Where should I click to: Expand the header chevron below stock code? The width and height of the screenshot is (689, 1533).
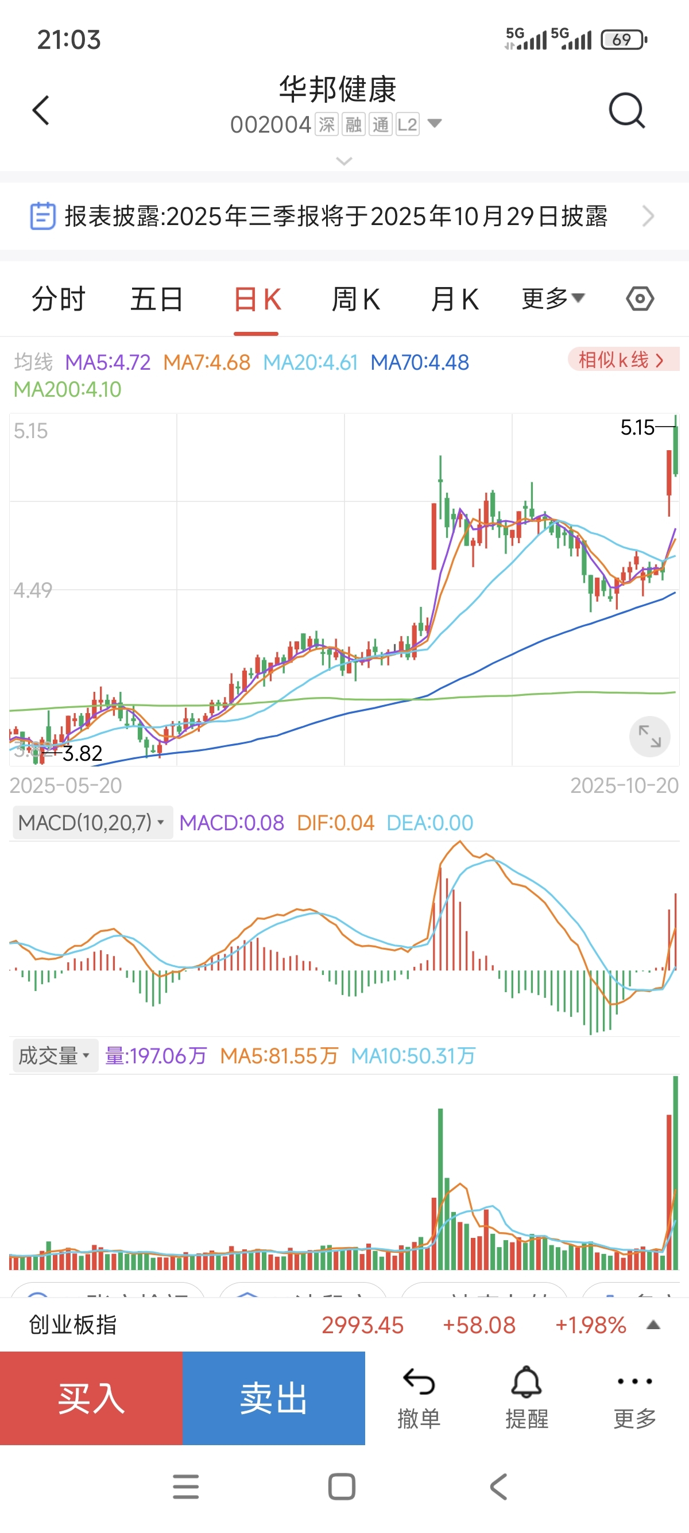click(x=344, y=161)
